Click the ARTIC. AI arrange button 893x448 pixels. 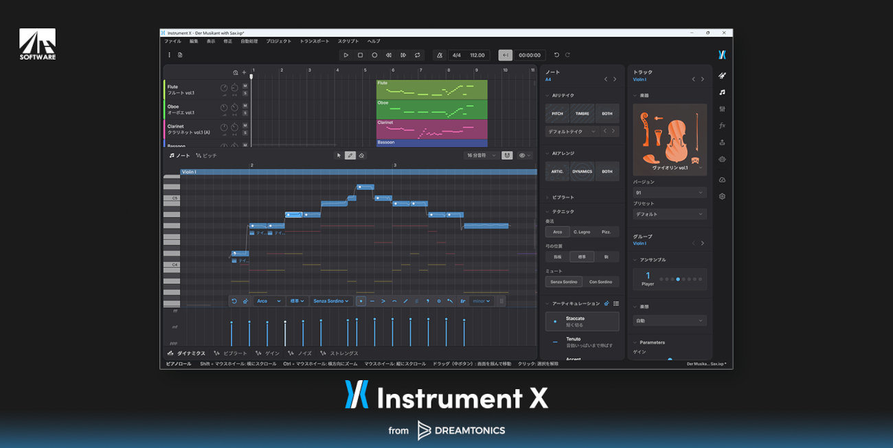tap(557, 172)
